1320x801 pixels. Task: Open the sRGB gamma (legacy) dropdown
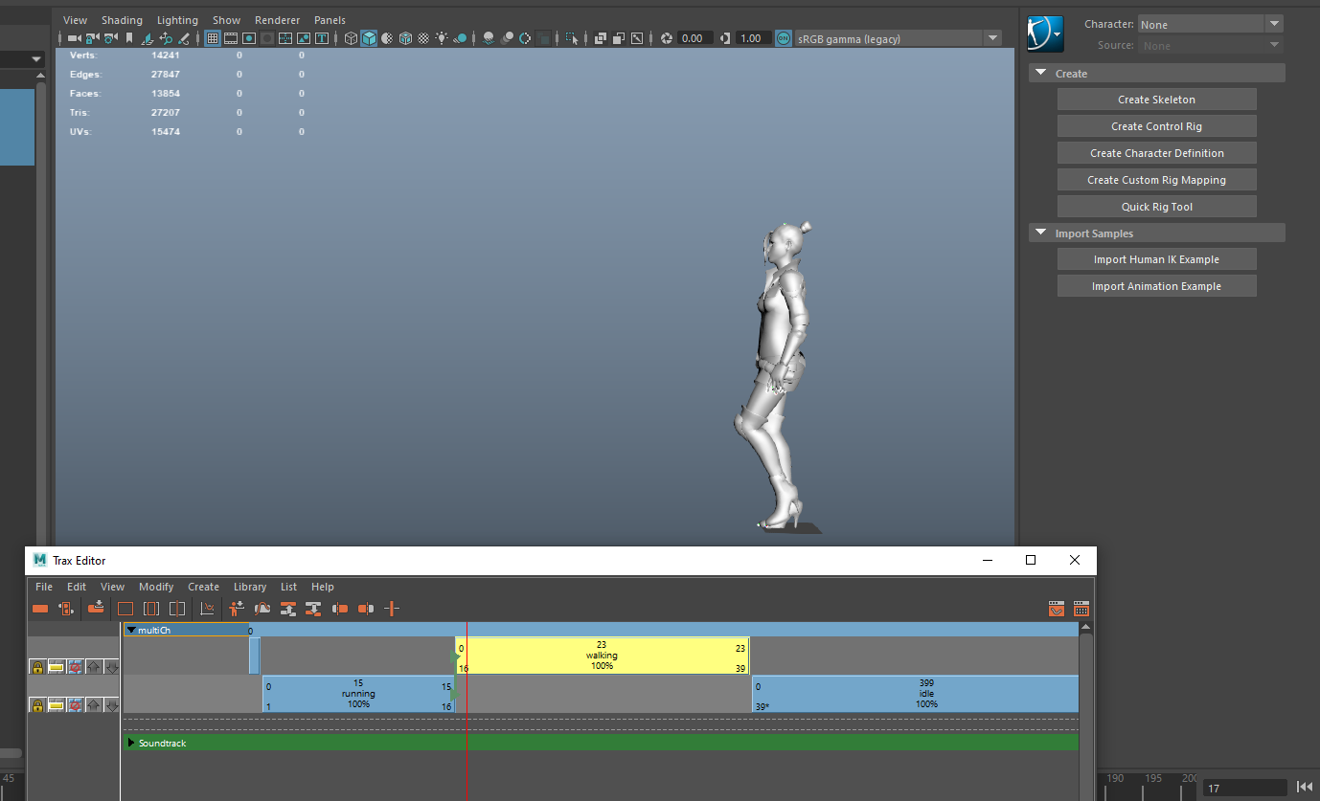tap(993, 38)
